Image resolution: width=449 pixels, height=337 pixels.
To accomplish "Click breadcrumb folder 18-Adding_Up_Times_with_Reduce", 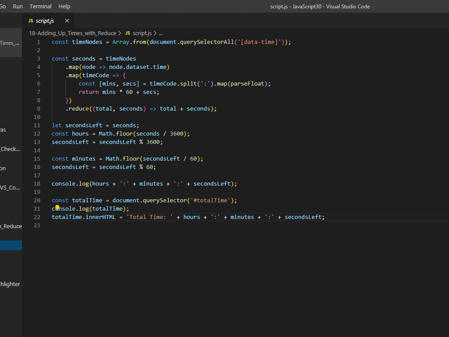I will coord(72,33).
